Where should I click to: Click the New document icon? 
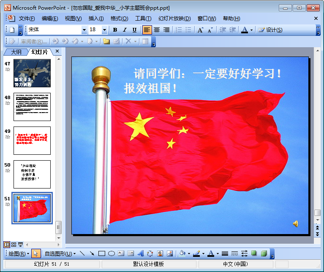(12, 30)
